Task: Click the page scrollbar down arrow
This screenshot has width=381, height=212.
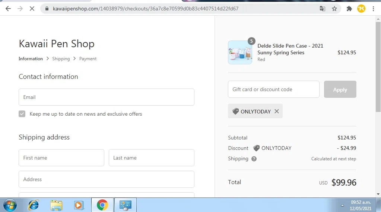Action: 378,194
